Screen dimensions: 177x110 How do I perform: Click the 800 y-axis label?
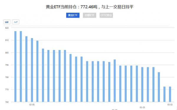7,53
